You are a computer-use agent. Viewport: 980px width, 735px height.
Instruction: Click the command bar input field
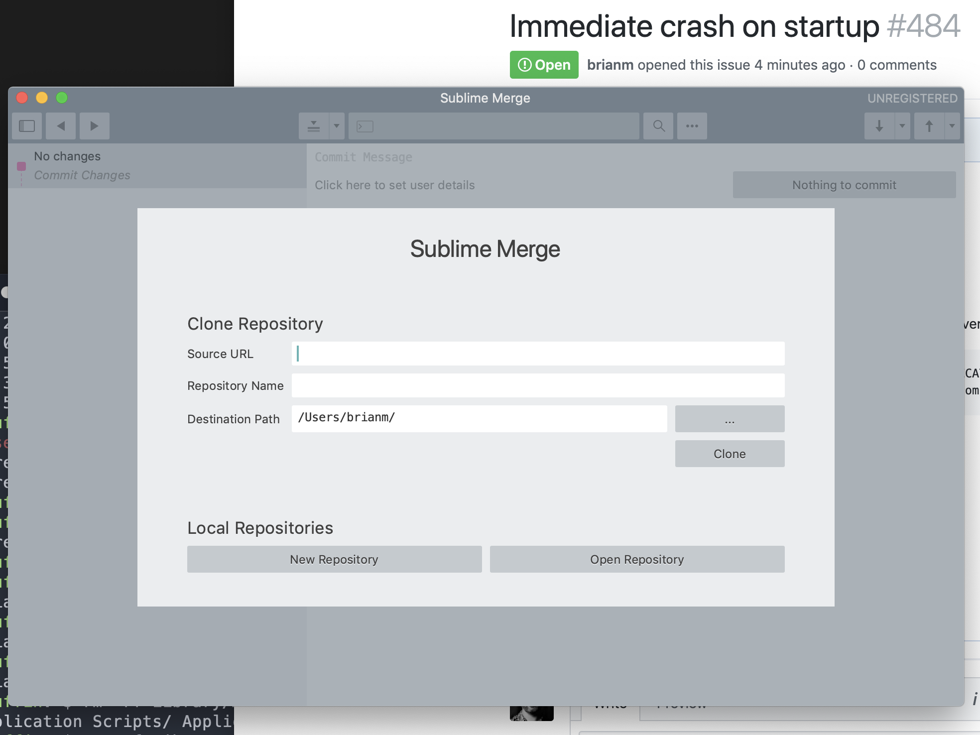point(493,126)
